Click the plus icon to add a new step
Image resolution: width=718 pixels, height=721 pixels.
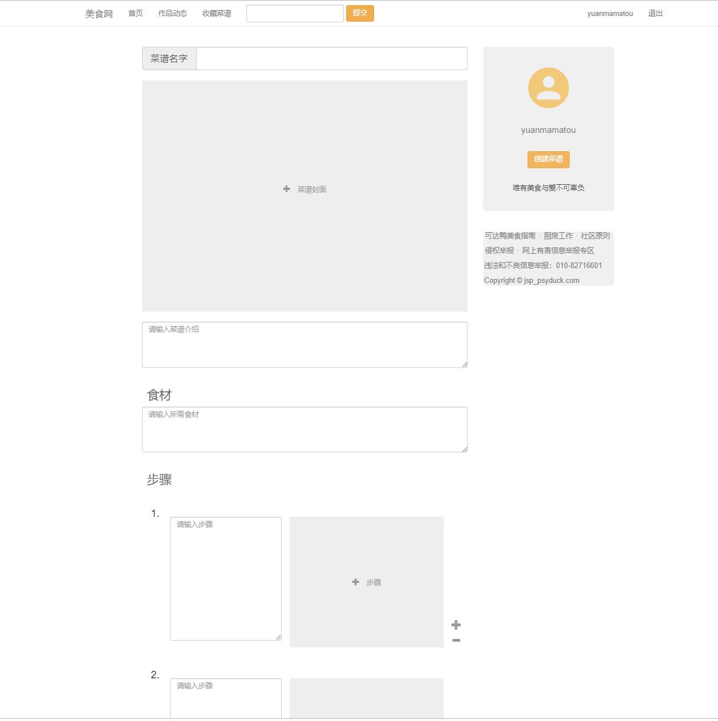456,625
